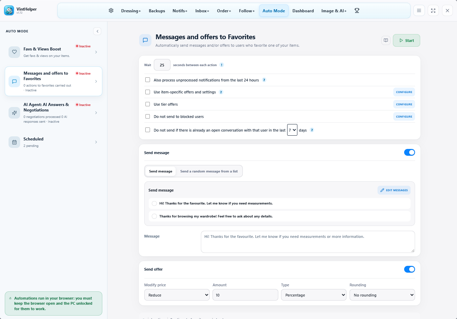Open the Modify price Reduce dropdown

pos(177,295)
